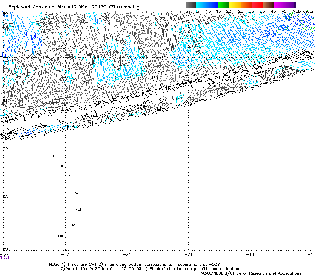
Task: Click the cyan-blue 5-15 knots legend band
Action: coord(207,5)
